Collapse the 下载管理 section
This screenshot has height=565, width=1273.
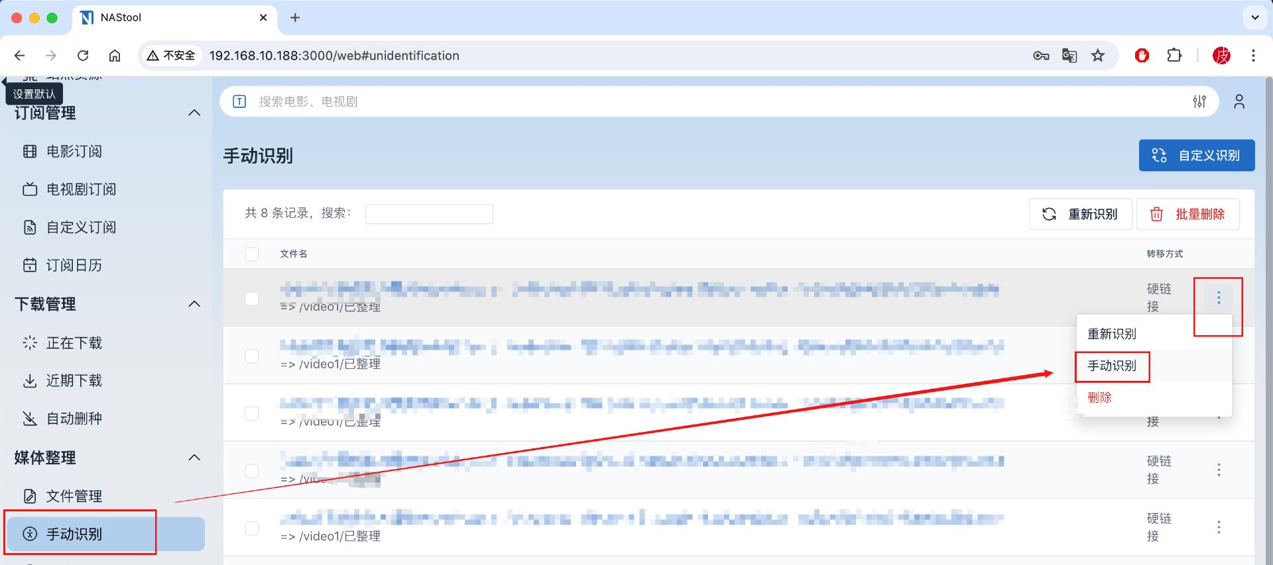click(x=194, y=304)
